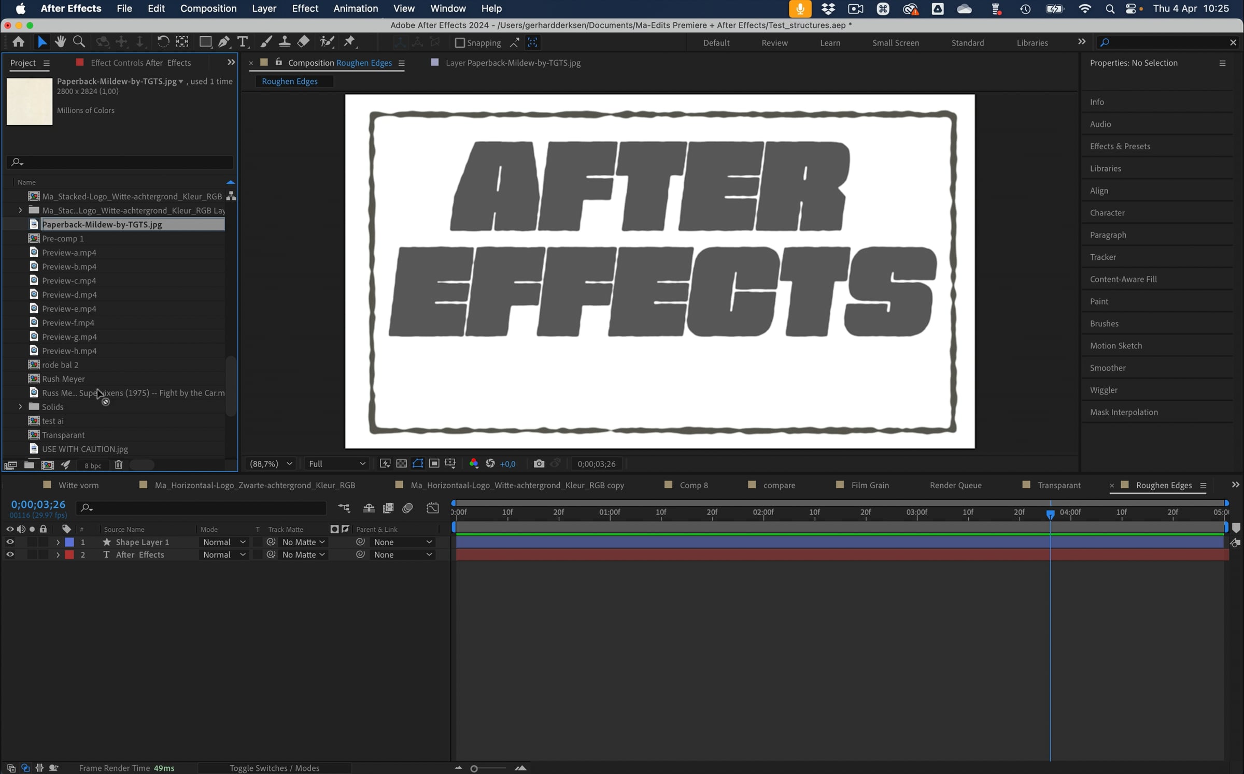Viewport: 1244px width, 774px height.
Task: Expand the Solids folder
Action: point(20,407)
